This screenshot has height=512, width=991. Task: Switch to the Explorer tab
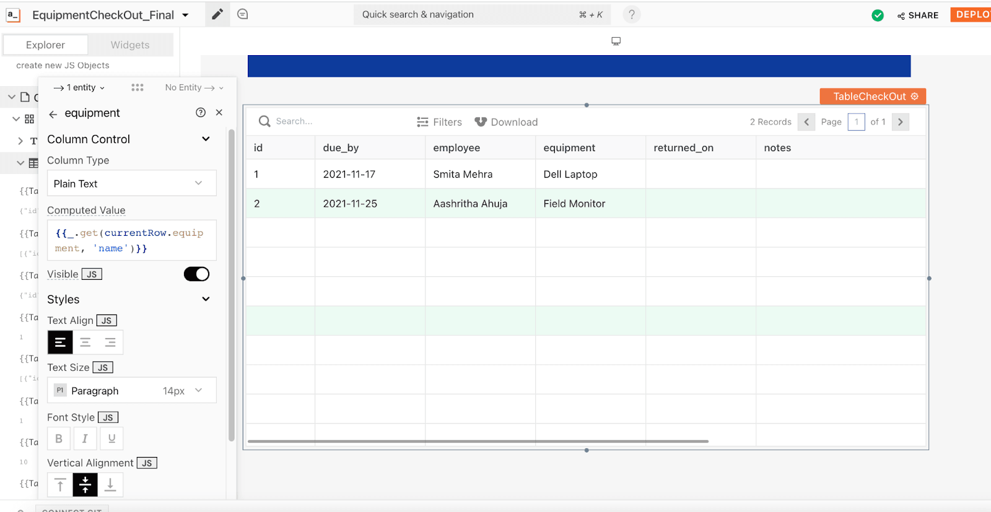45,45
